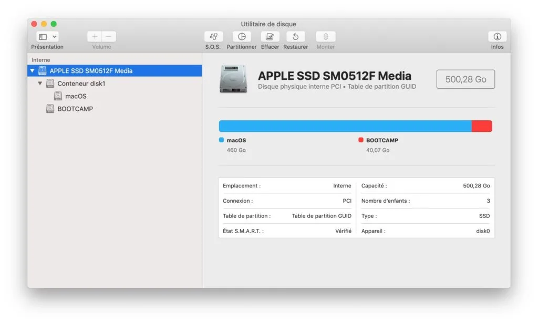Click the Monter mount icon

coord(325,36)
